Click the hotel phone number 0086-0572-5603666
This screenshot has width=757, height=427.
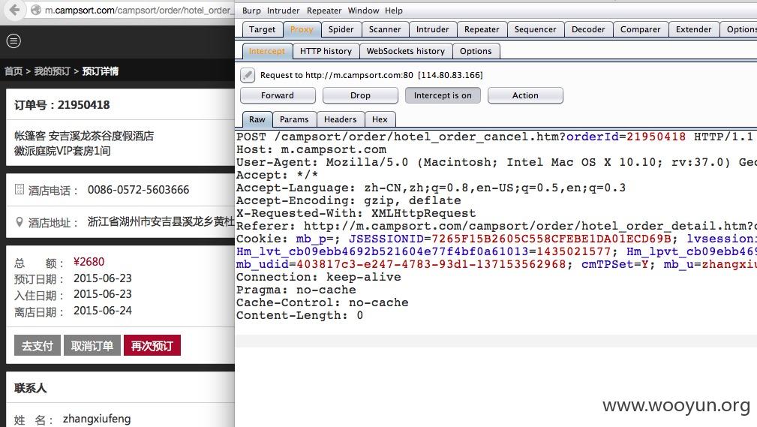click(x=139, y=190)
